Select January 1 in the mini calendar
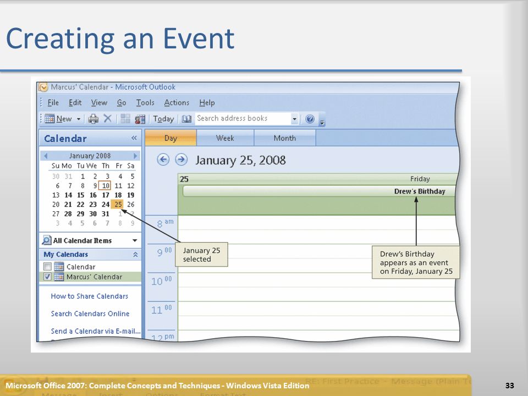The image size is (528, 396). [x=82, y=176]
